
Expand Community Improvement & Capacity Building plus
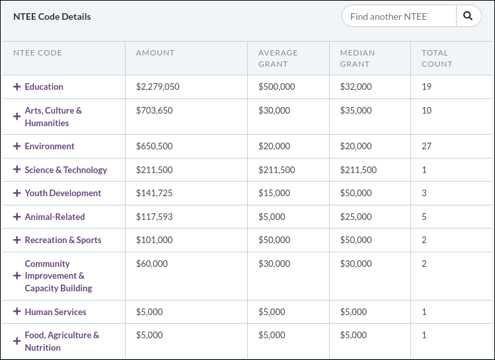point(17,275)
